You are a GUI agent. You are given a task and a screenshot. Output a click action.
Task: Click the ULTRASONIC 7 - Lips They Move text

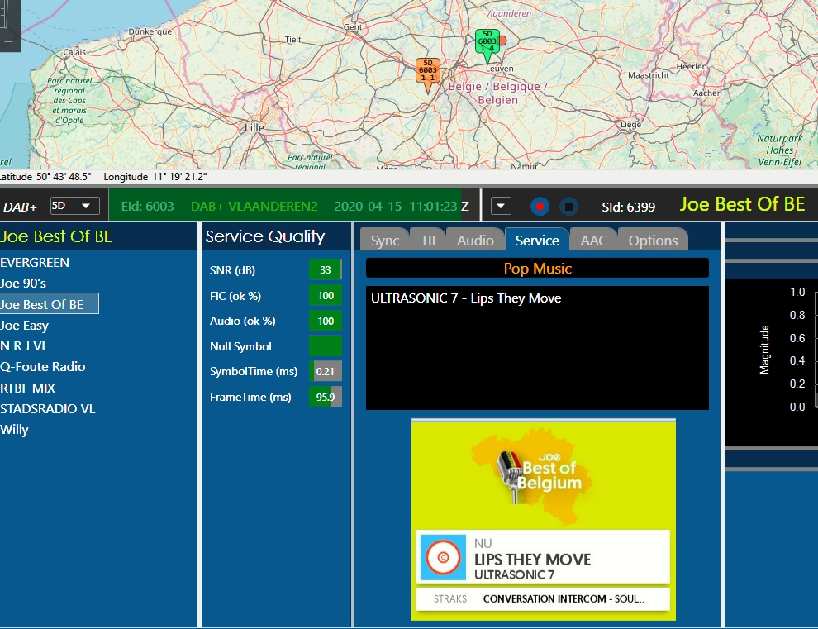tap(466, 298)
